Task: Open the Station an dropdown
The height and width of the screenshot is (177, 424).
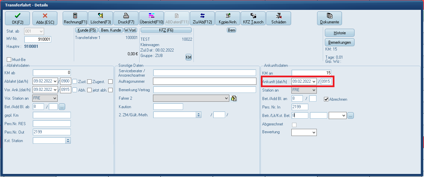Action: [313, 90]
